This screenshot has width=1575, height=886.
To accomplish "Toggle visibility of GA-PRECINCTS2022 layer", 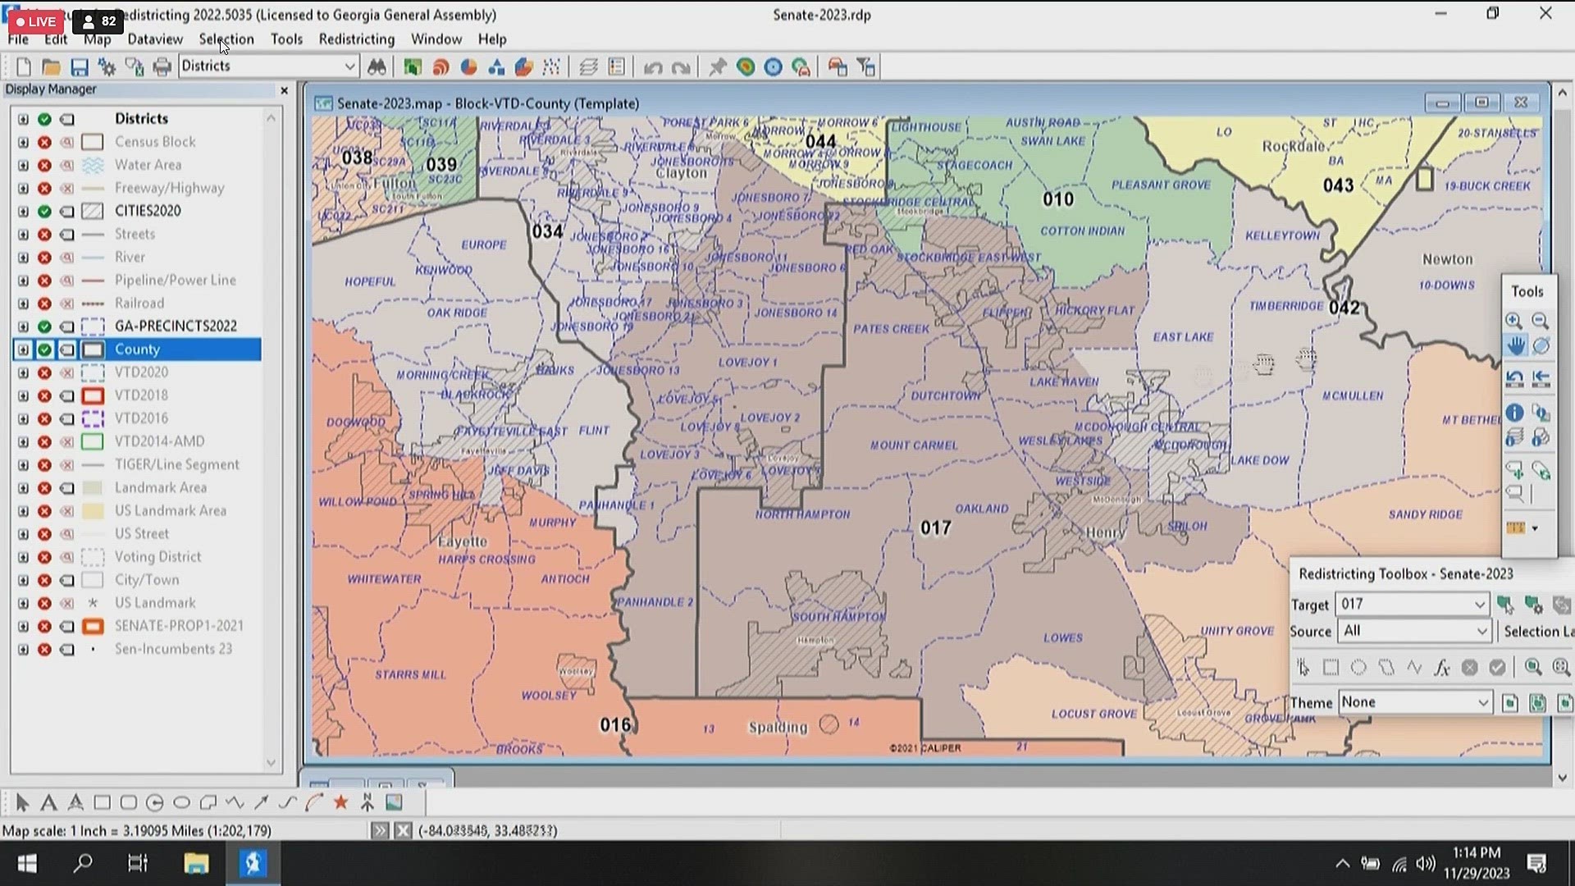I will point(44,326).
